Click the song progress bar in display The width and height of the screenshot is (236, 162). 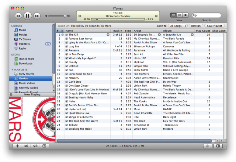(118, 19)
